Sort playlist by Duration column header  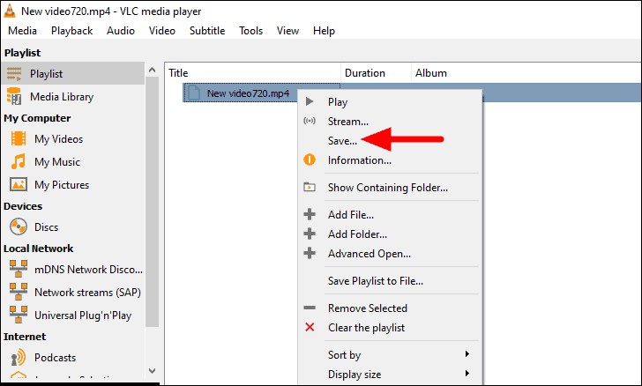pyautogui.click(x=376, y=73)
